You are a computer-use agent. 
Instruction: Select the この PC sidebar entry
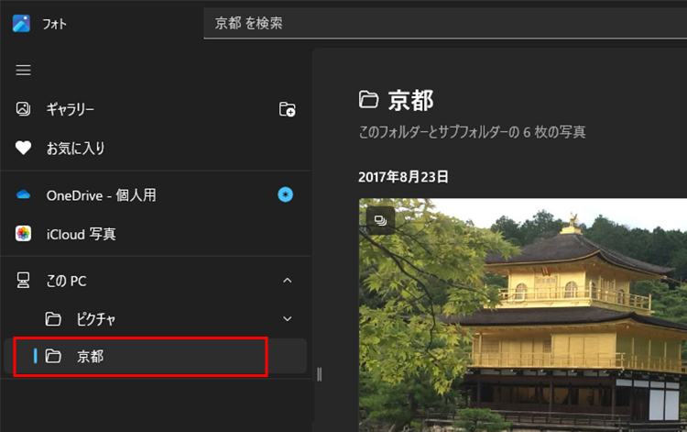[66, 281]
